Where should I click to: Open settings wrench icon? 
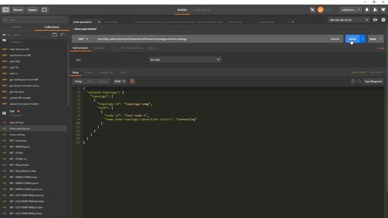pos(375,10)
